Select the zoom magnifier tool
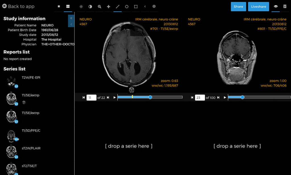Screen dimensions: 291x175 pyautogui.click(x=99, y=6)
